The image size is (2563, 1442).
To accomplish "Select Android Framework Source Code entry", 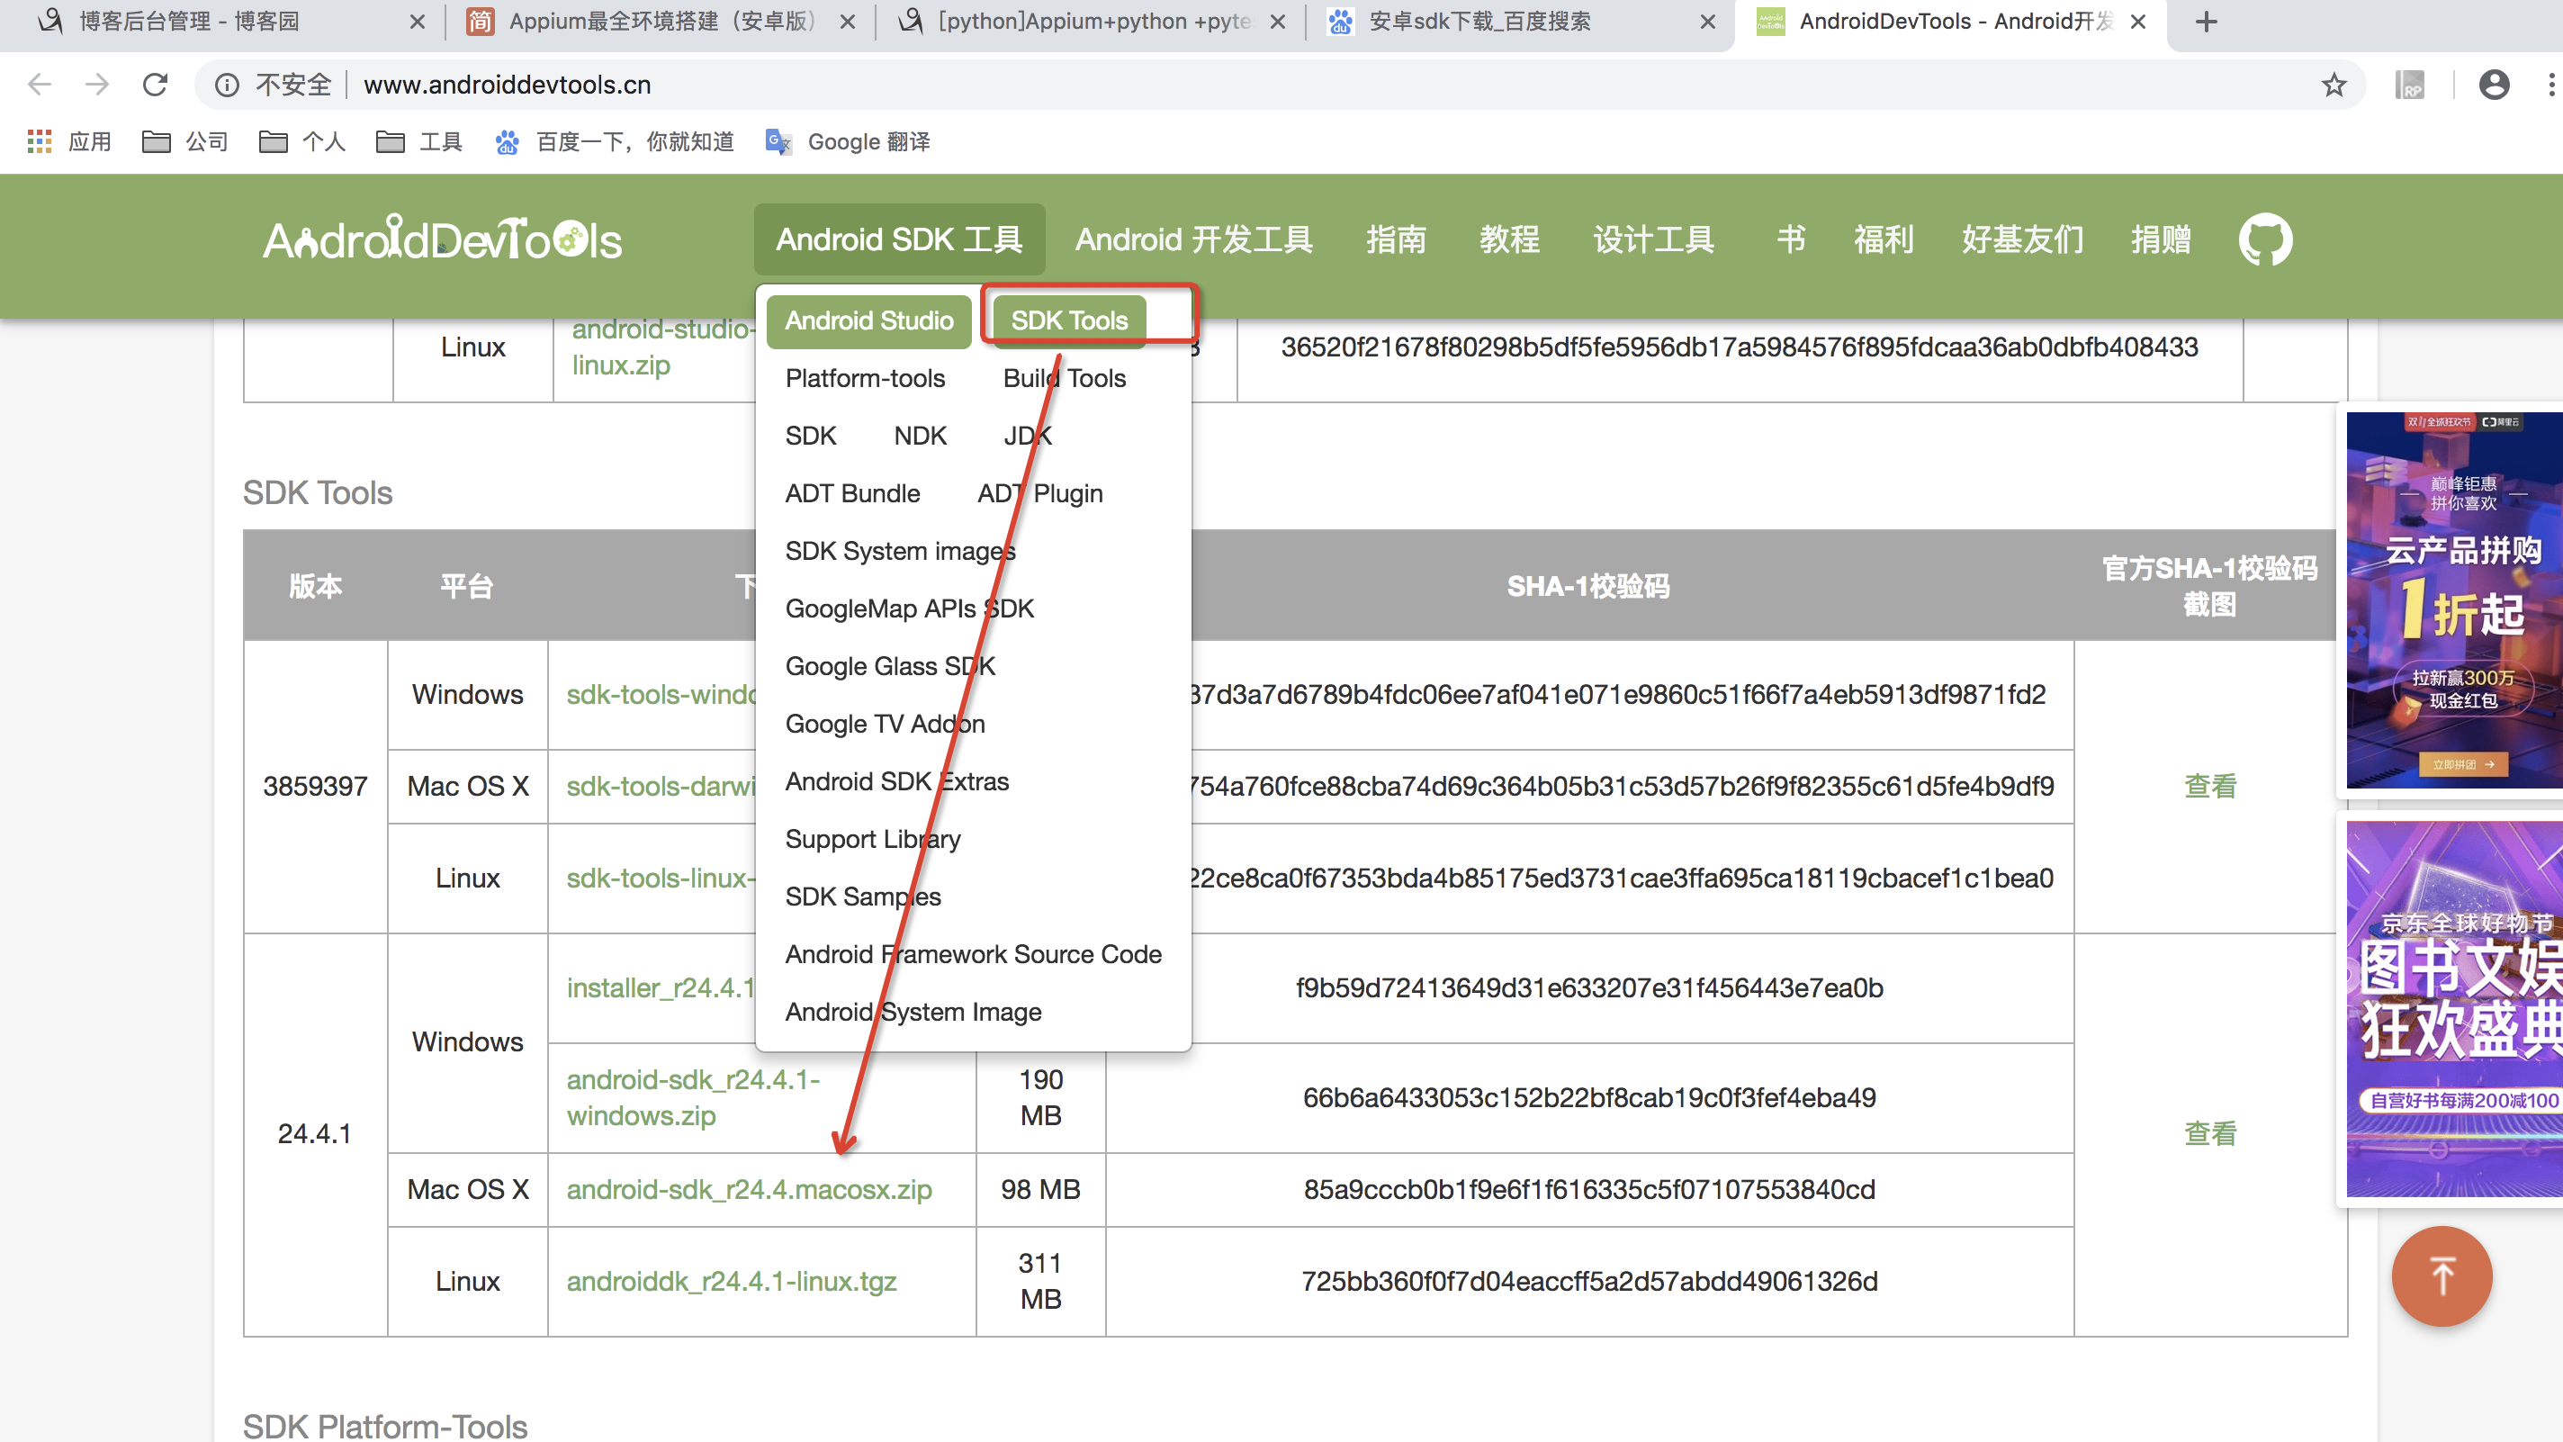I will (x=973, y=954).
